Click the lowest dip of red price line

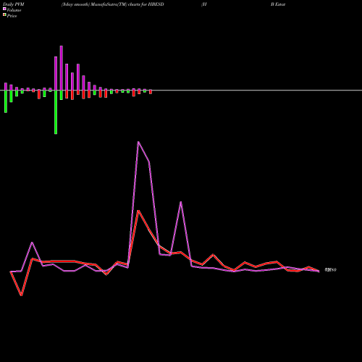pos(22,295)
